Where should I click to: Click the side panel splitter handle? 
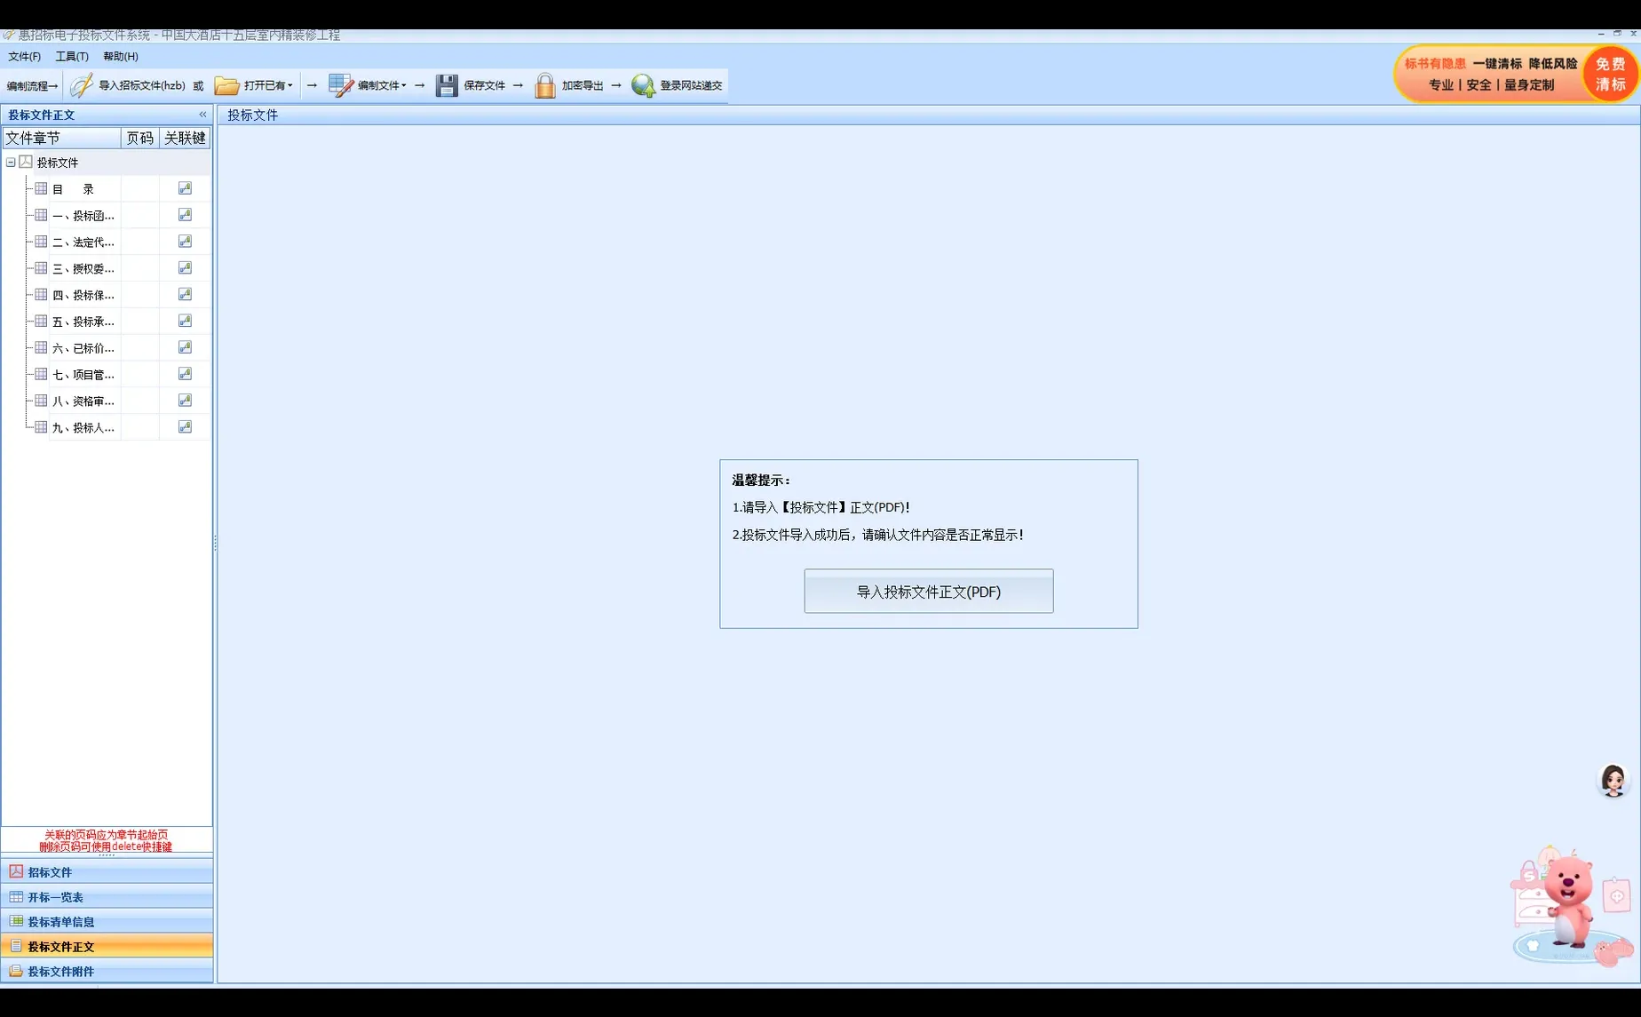click(x=215, y=543)
